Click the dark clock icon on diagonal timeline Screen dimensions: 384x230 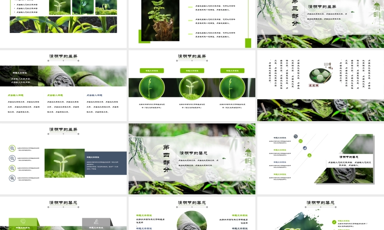click(296, 136)
